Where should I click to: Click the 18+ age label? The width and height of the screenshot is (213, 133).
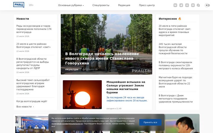(x=31, y=5)
